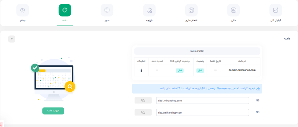Image resolution: width=298 pixels, height=127 pixels.
Task: Click the دامنه page heading
Action: click(x=287, y=38)
